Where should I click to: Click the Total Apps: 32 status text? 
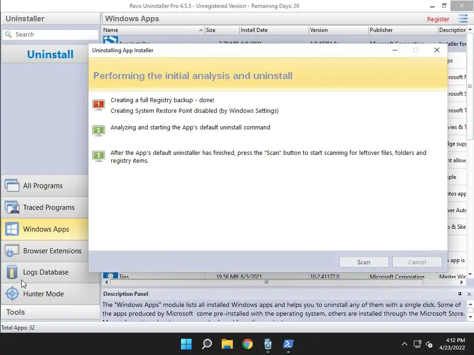(18, 328)
